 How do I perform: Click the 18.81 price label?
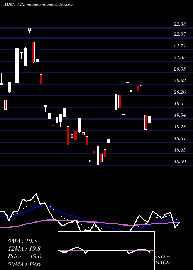(179, 138)
